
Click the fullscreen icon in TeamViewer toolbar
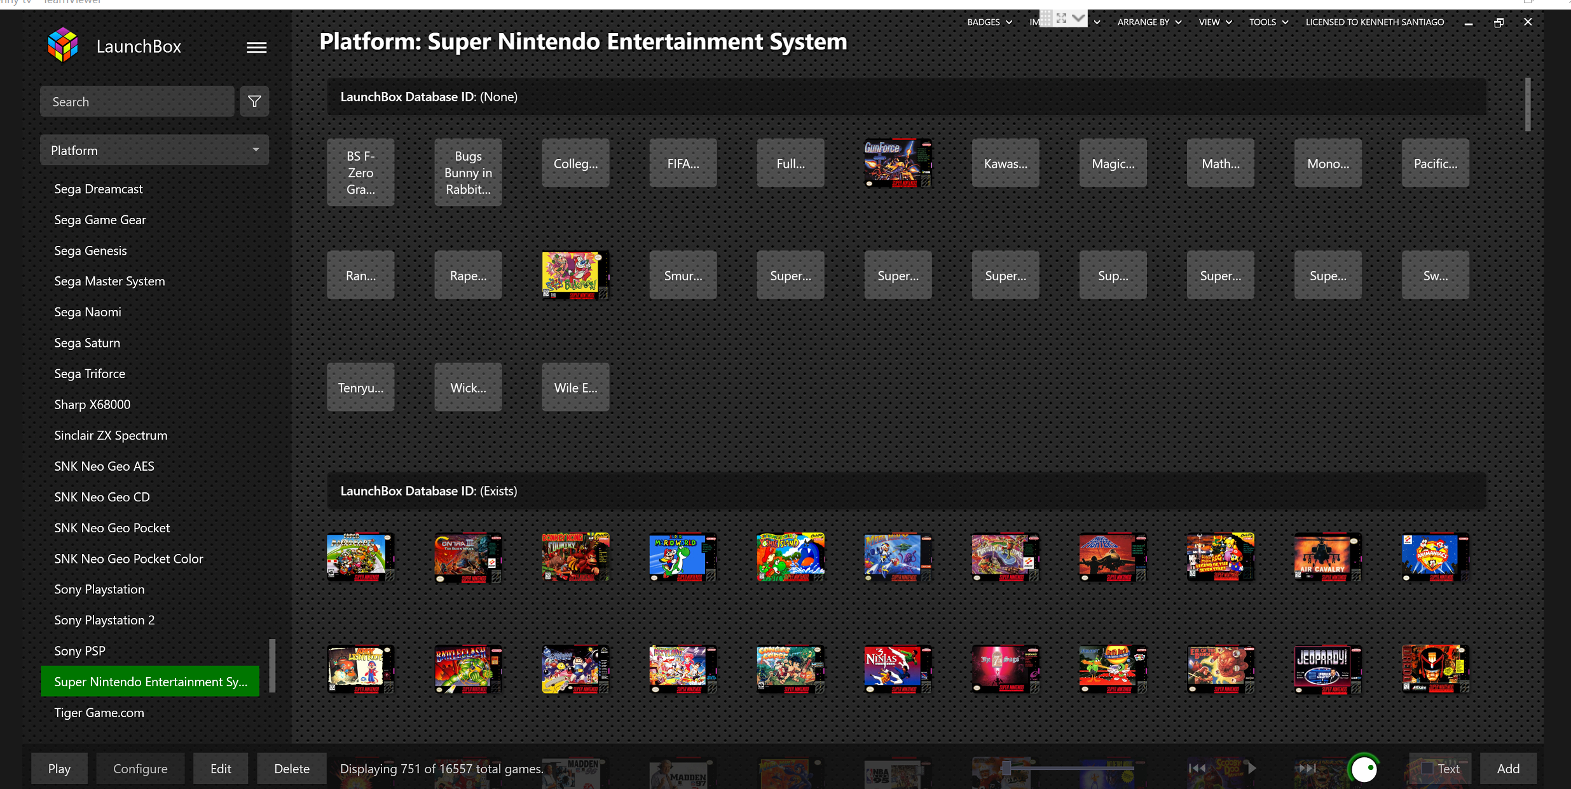[1061, 18]
